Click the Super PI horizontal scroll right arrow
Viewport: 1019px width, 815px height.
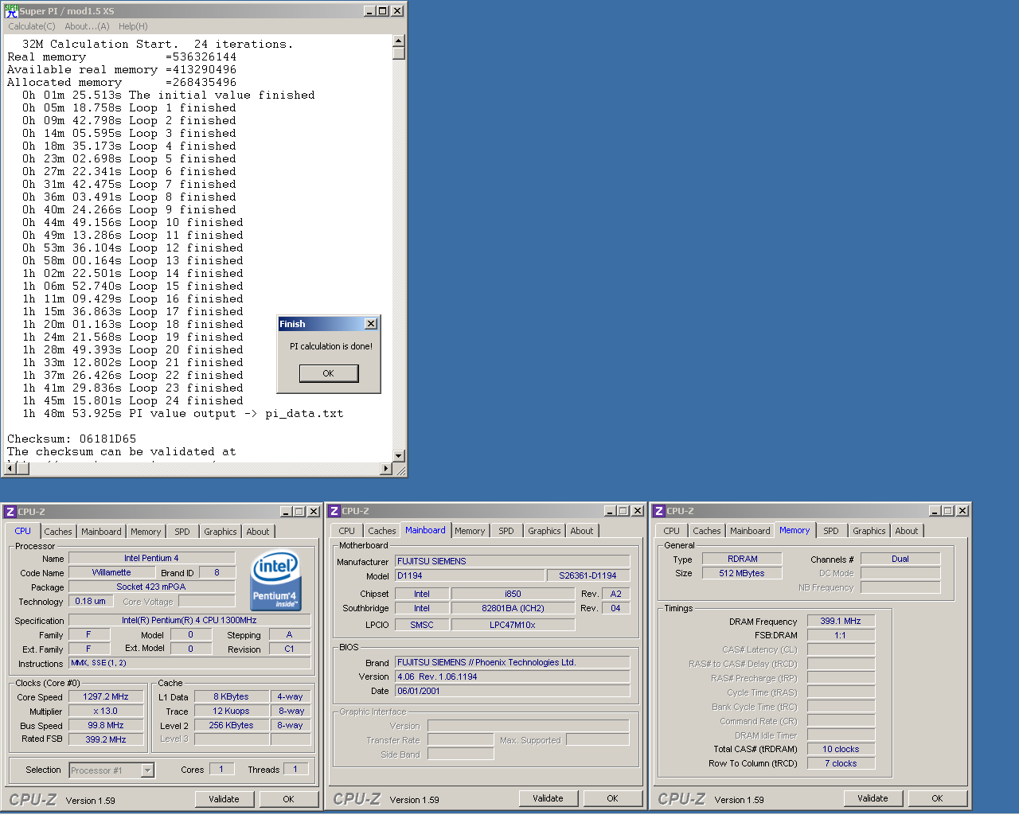[386, 469]
